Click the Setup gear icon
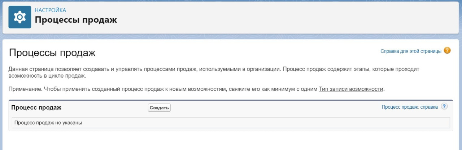Viewport: 462px width, 150px height. (20, 17)
